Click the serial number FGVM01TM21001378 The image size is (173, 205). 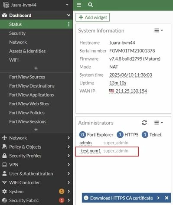(132, 51)
